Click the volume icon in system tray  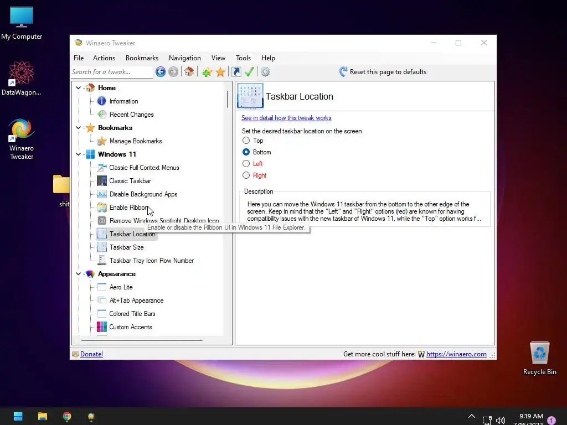point(501,421)
